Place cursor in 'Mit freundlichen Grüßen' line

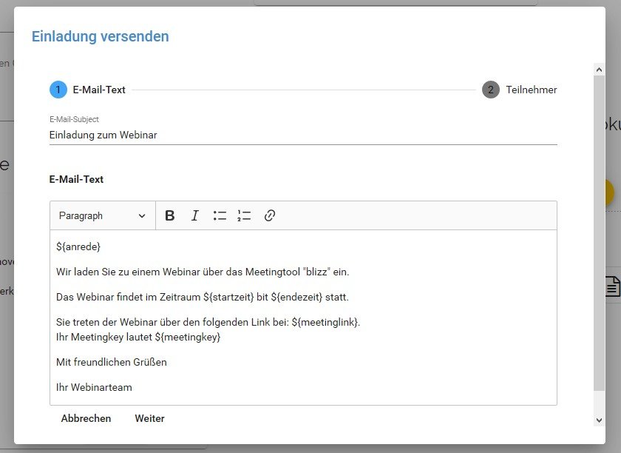tap(112, 362)
